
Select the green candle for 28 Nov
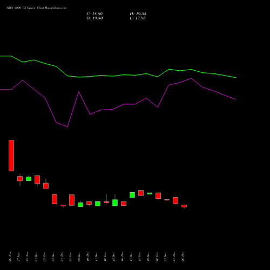(x=29, y=179)
